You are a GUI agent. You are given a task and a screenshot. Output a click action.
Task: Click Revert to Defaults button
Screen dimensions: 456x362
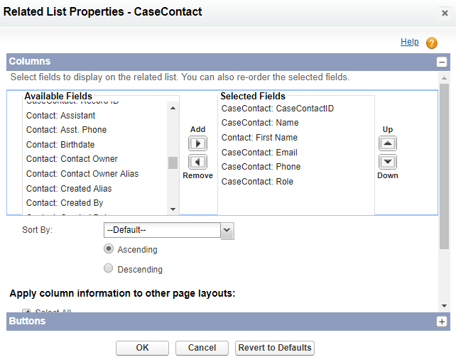pyautogui.click(x=274, y=348)
